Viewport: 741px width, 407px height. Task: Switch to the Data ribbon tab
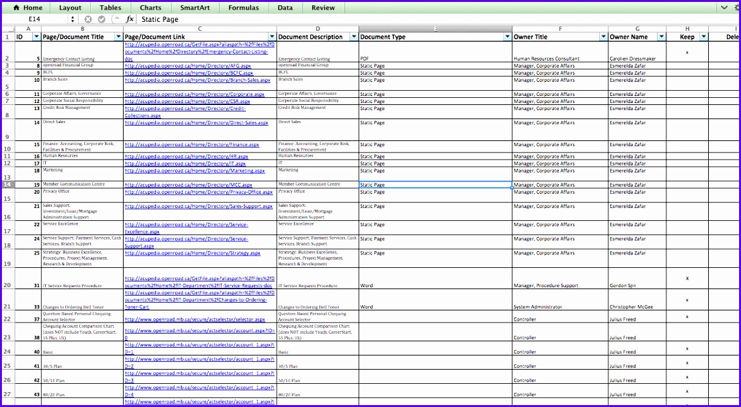(x=285, y=8)
